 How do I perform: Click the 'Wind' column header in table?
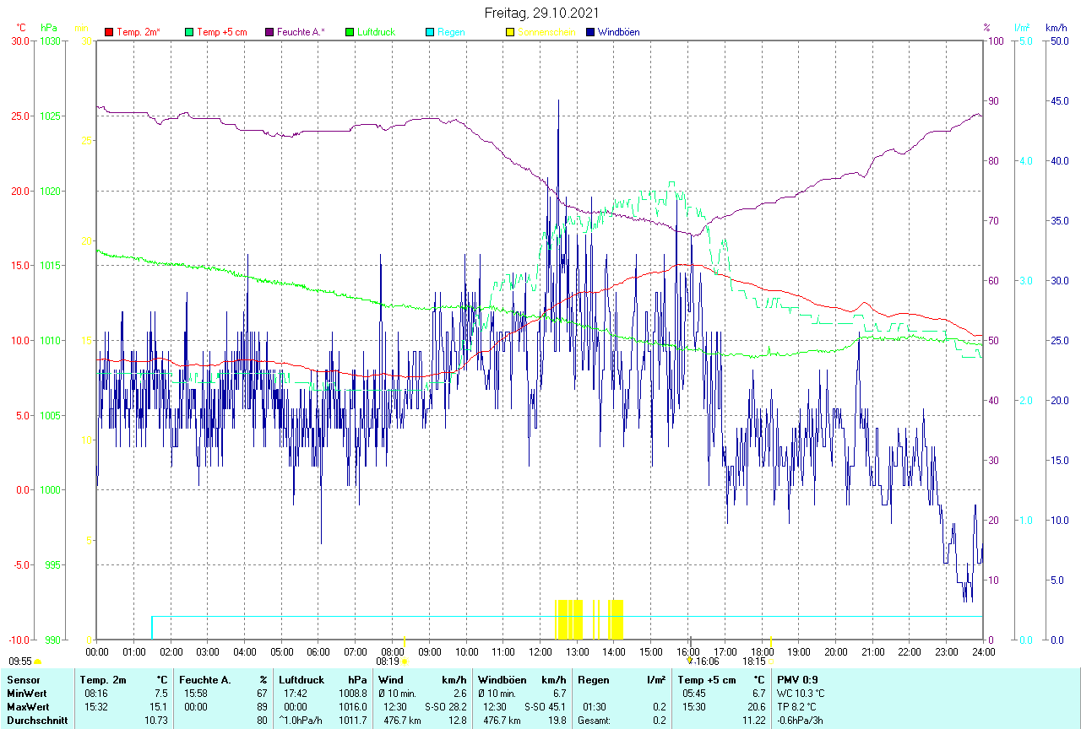(391, 680)
